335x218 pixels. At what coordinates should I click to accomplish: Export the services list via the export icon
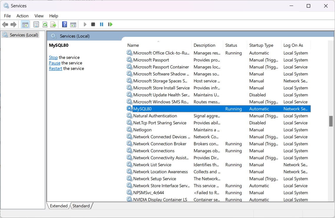(53, 24)
